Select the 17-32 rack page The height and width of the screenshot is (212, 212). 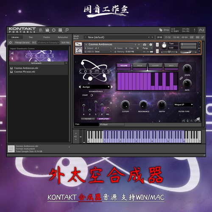pyautogui.click(x=168, y=37)
